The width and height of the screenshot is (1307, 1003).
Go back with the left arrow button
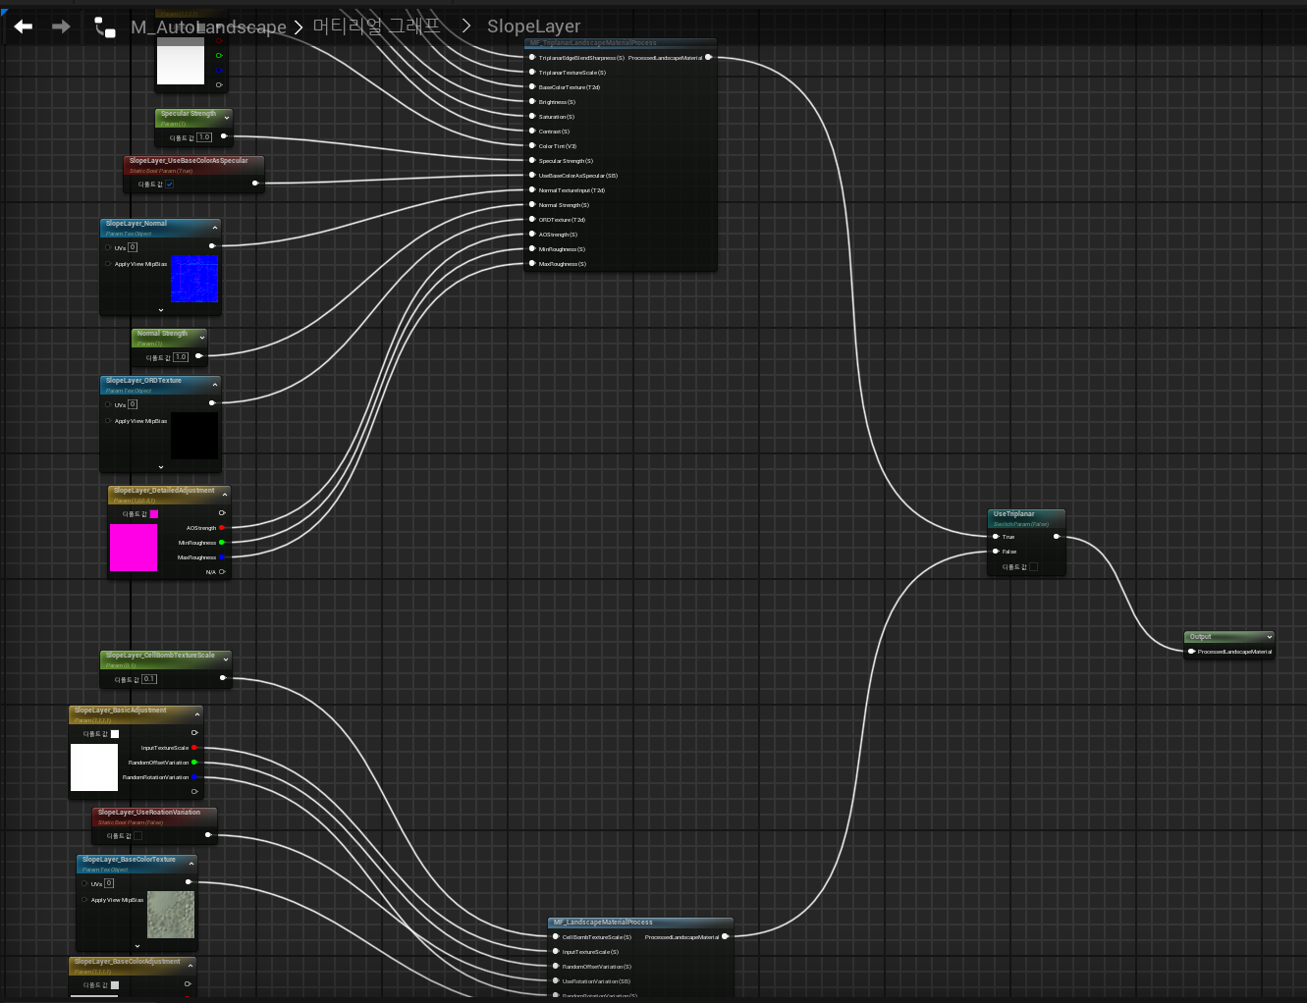[24, 26]
